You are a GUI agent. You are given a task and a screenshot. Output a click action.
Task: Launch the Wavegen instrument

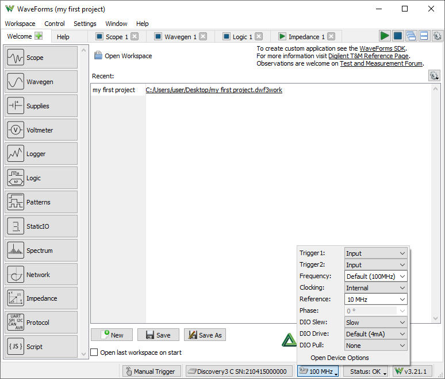click(x=41, y=82)
